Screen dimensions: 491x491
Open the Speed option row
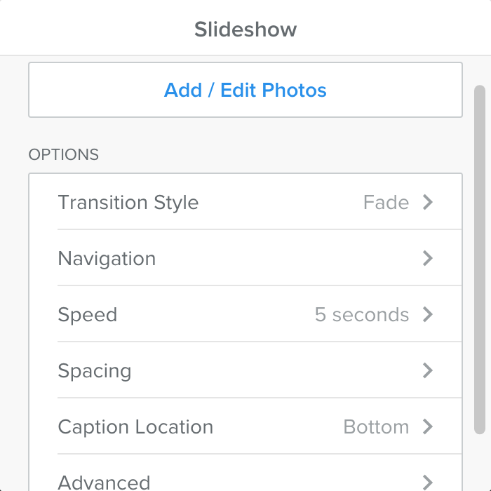click(88, 315)
